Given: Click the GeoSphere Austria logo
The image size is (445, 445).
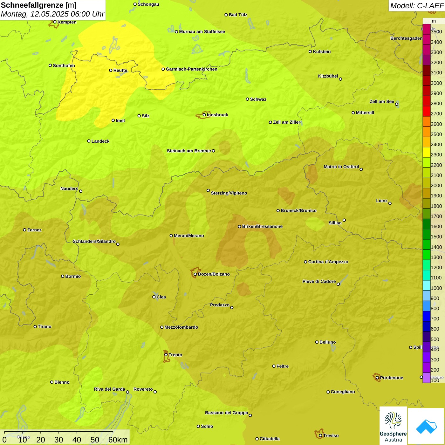Looking at the screenshot, I should coord(393,426).
